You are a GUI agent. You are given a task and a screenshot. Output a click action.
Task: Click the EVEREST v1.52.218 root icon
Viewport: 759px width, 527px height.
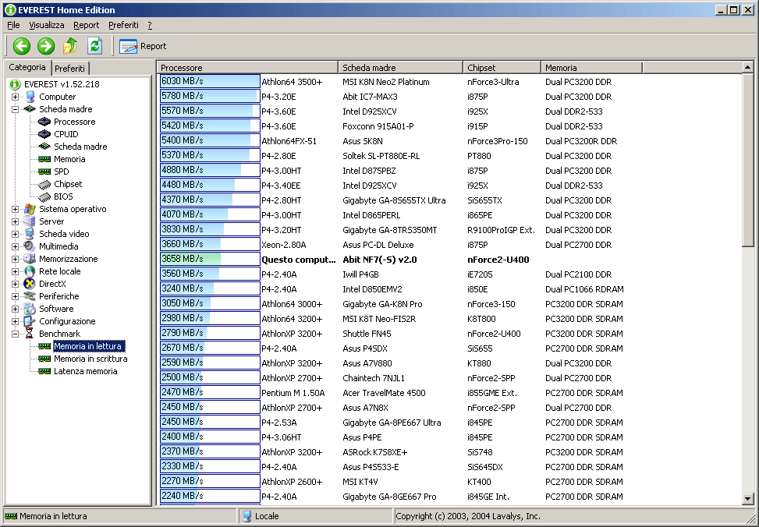pos(15,84)
